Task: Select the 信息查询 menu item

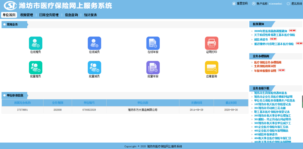Action: (71, 15)
